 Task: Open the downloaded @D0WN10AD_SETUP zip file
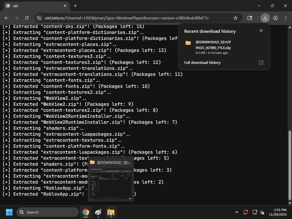pyautogui.click(x=213, y=45)
